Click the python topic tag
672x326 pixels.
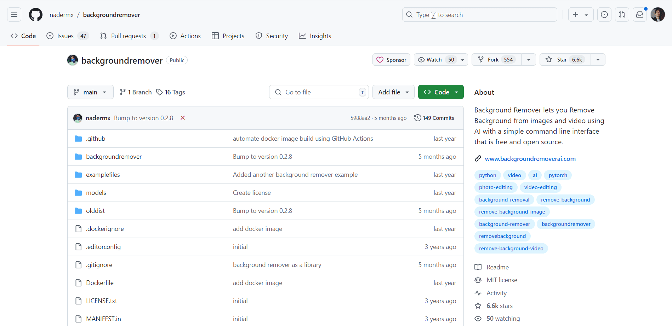pyautogui.click(x=487, y=175)
